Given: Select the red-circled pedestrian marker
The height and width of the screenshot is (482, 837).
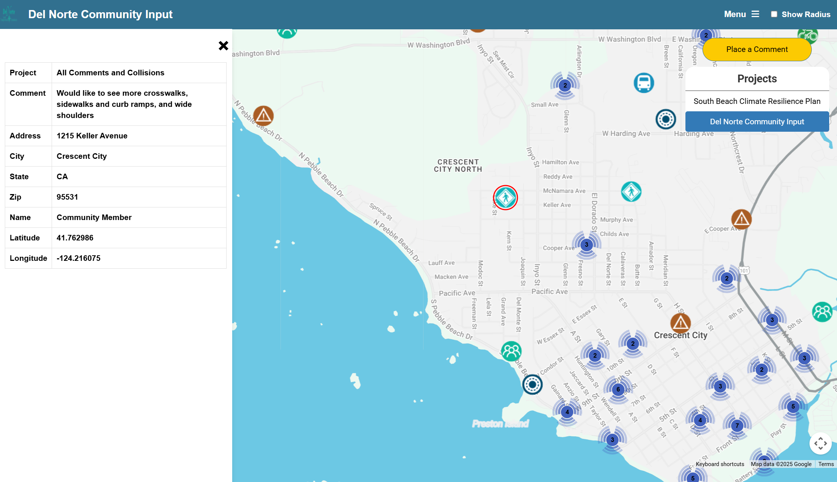Looking at the screenshot, I should pos(505,197).
